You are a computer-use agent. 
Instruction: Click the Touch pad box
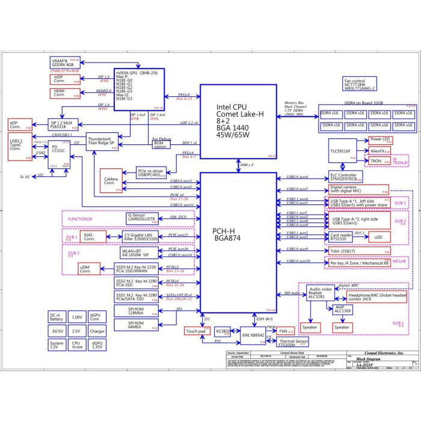(x=197, y=331)
